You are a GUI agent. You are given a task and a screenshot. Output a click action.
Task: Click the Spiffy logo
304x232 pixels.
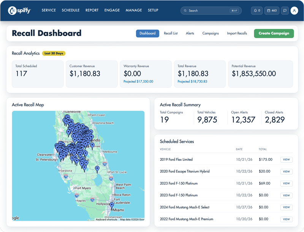19,11
